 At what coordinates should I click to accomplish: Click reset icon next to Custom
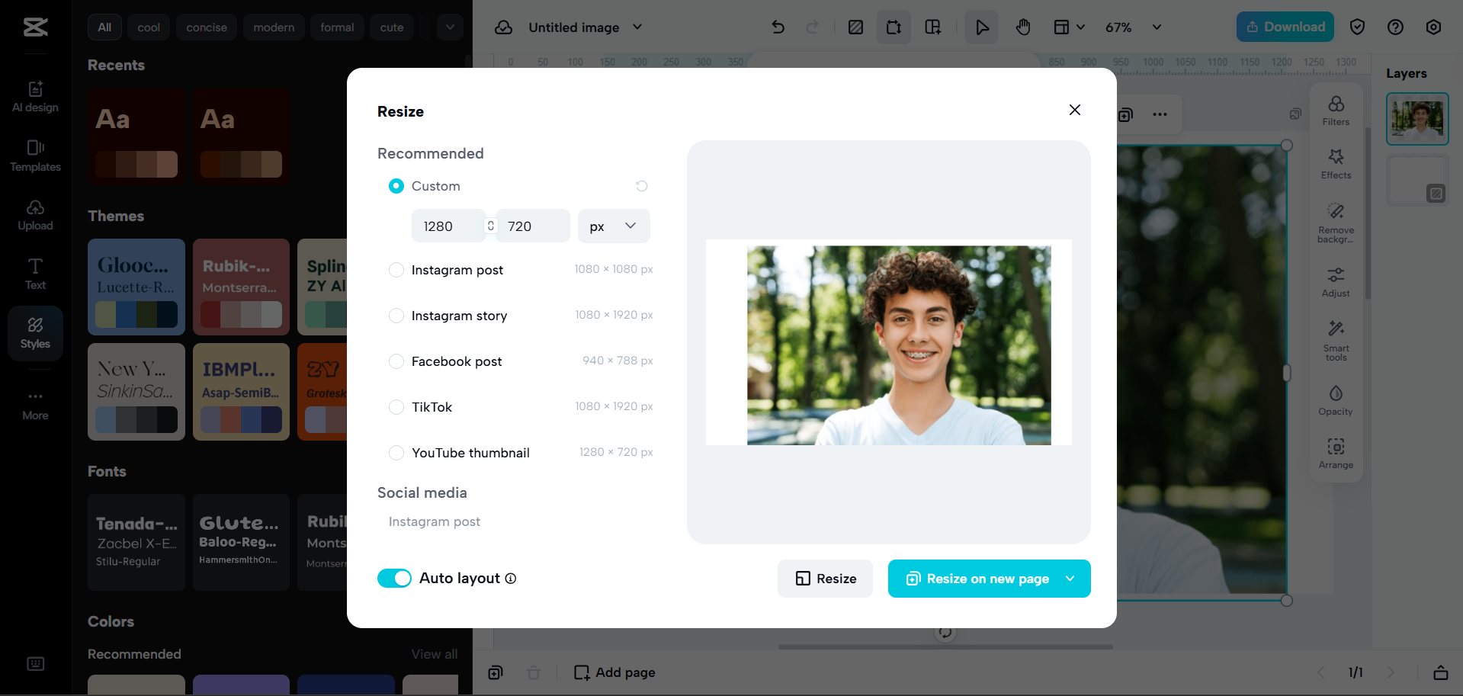coord(642,186)
